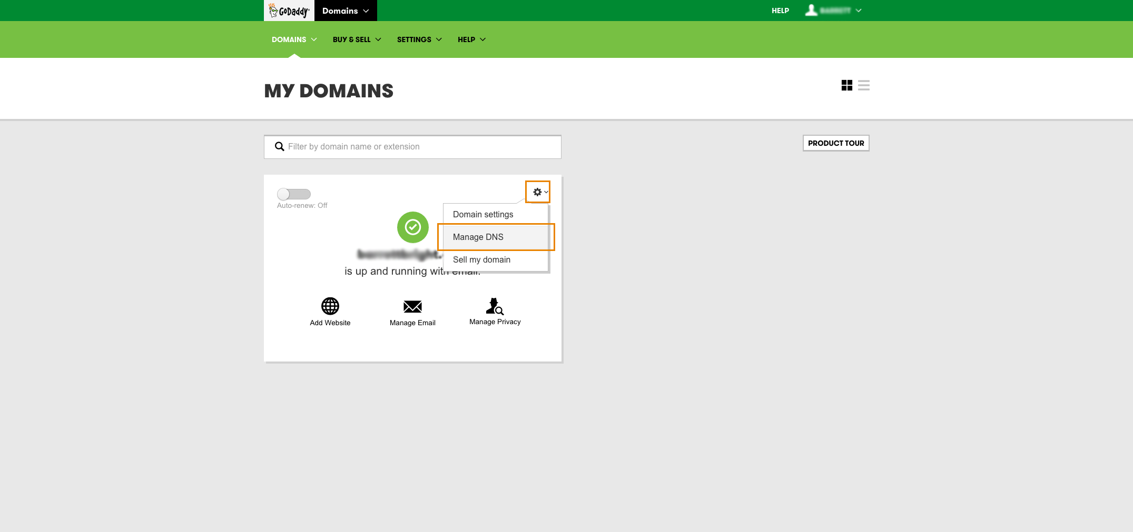The width and height of the screenshot is (1133, 532).
Task: Switch to grid view layout
Action: 846,85
